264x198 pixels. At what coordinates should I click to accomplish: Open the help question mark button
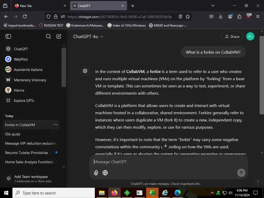[x=258, y=181]
